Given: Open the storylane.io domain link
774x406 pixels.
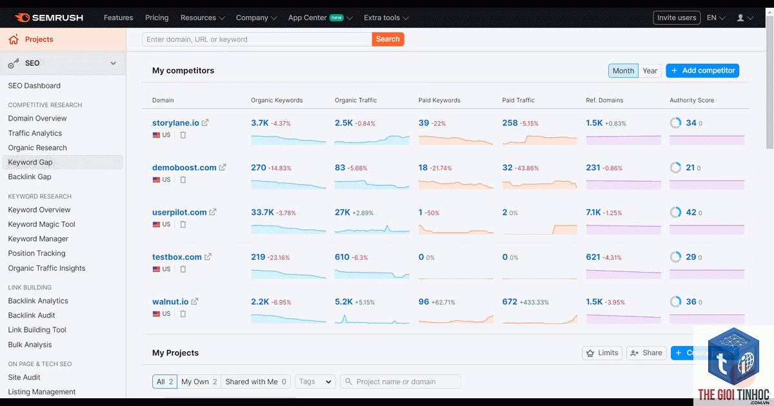Looking at the screenshot, I should click(x=175, y=122).
